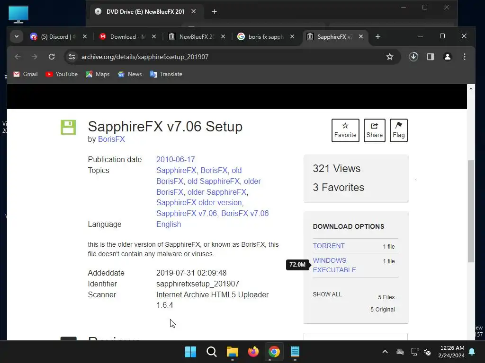Screen dimensions: 485x363
Task: Open a new Chrome tab
Action: 377,37
